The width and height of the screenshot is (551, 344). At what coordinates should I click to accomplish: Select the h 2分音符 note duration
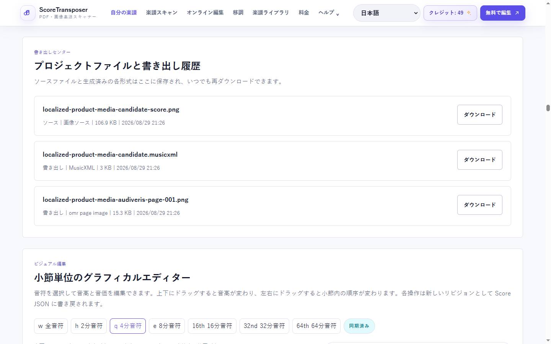tap(89, 326)
